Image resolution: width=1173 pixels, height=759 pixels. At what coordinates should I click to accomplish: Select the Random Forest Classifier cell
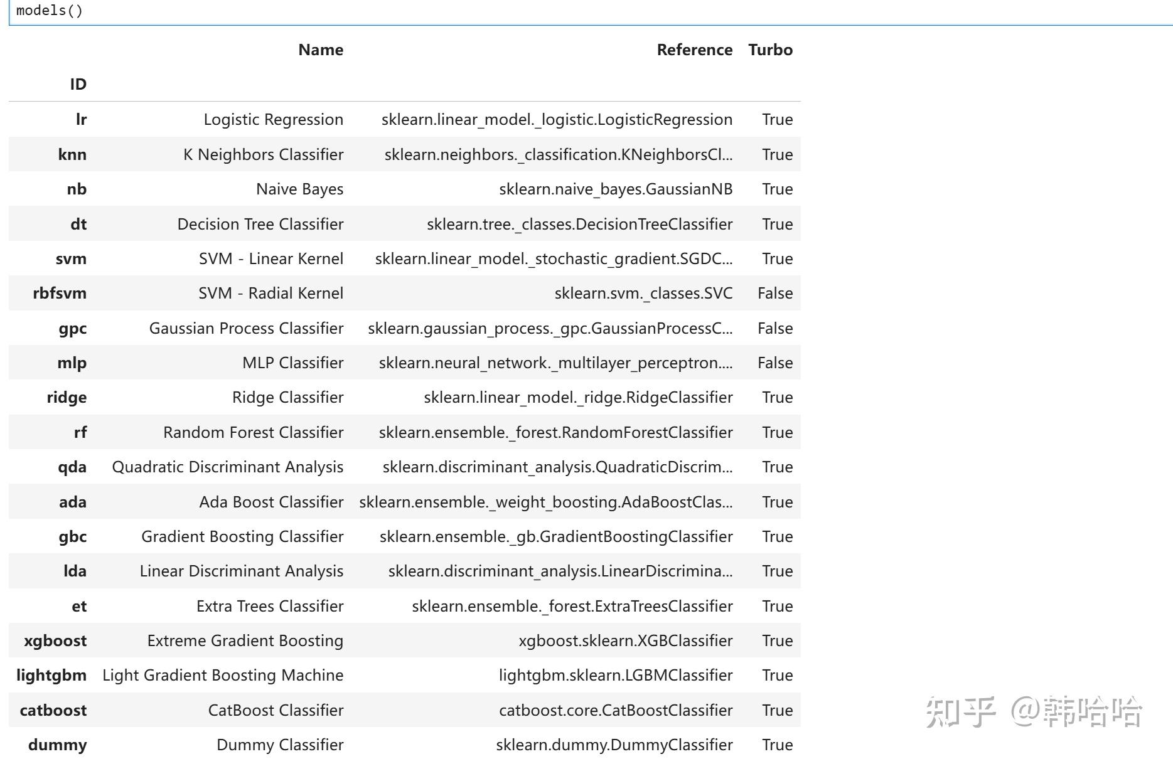pyautogui.click(x=253, y=432)
